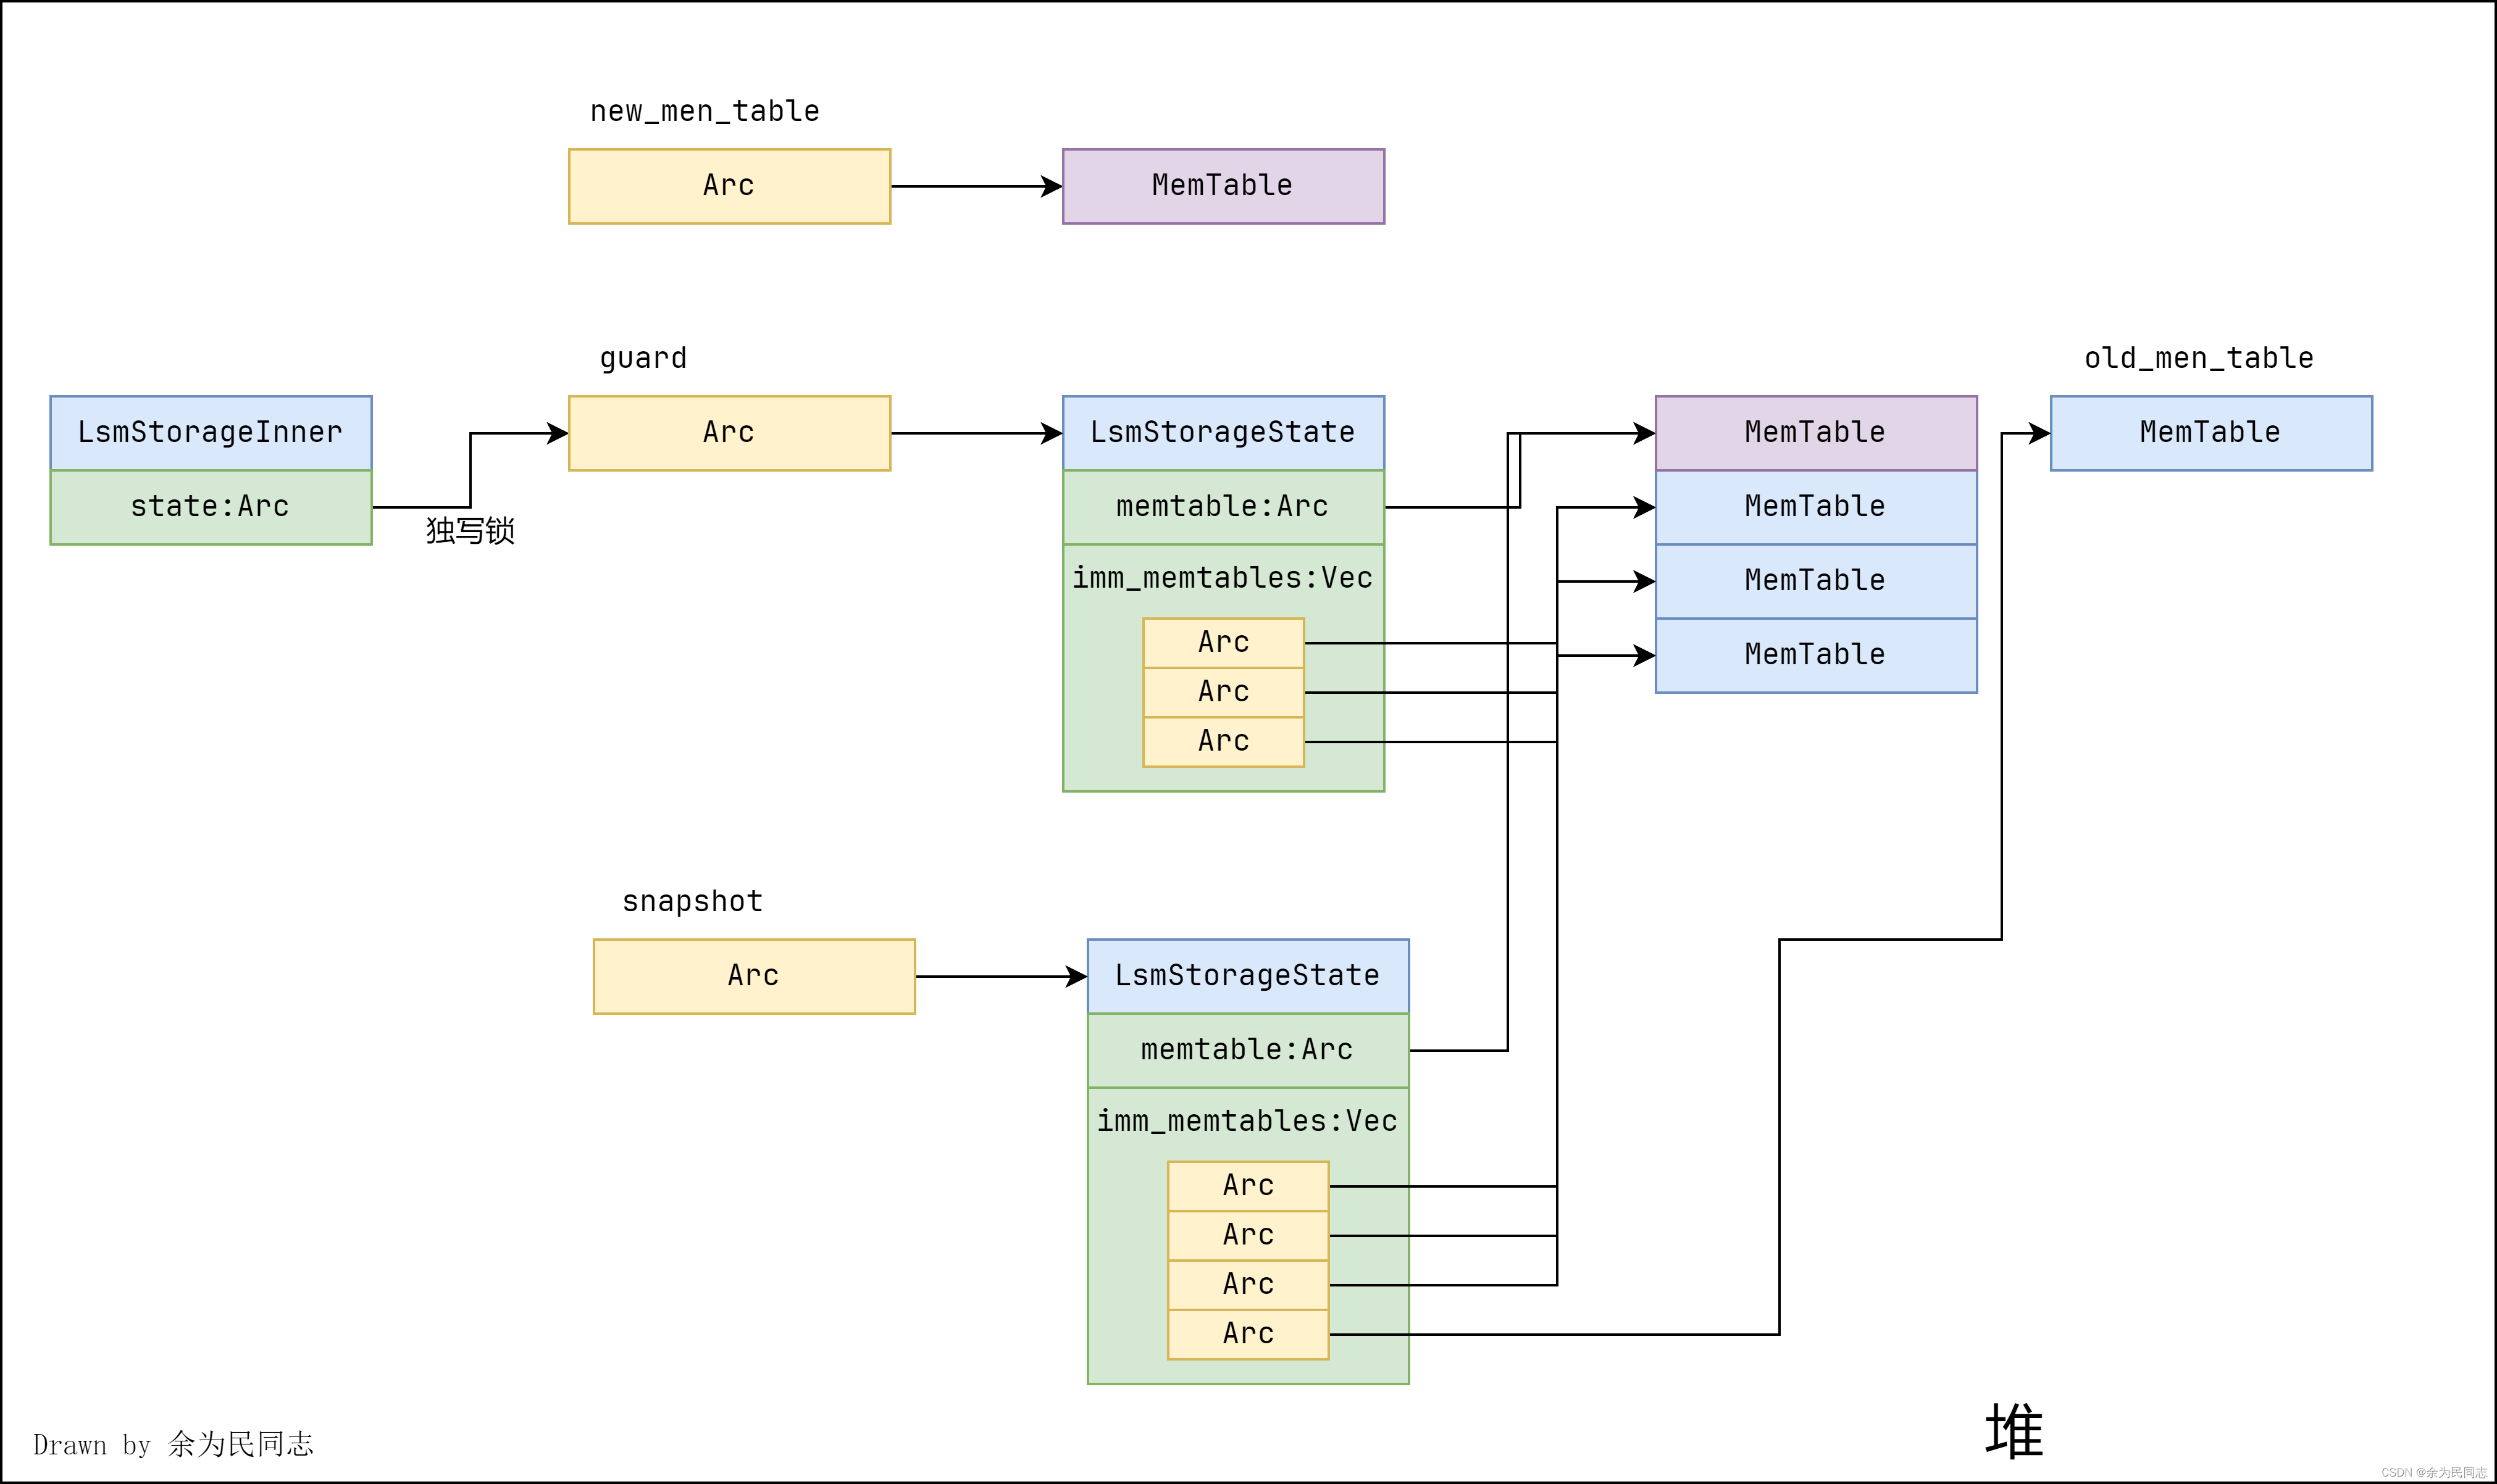The height and width of the screenshot is (1484, 2497).
Task: Click the large 堆 heap label
Action: [x=2013, y=1430]
